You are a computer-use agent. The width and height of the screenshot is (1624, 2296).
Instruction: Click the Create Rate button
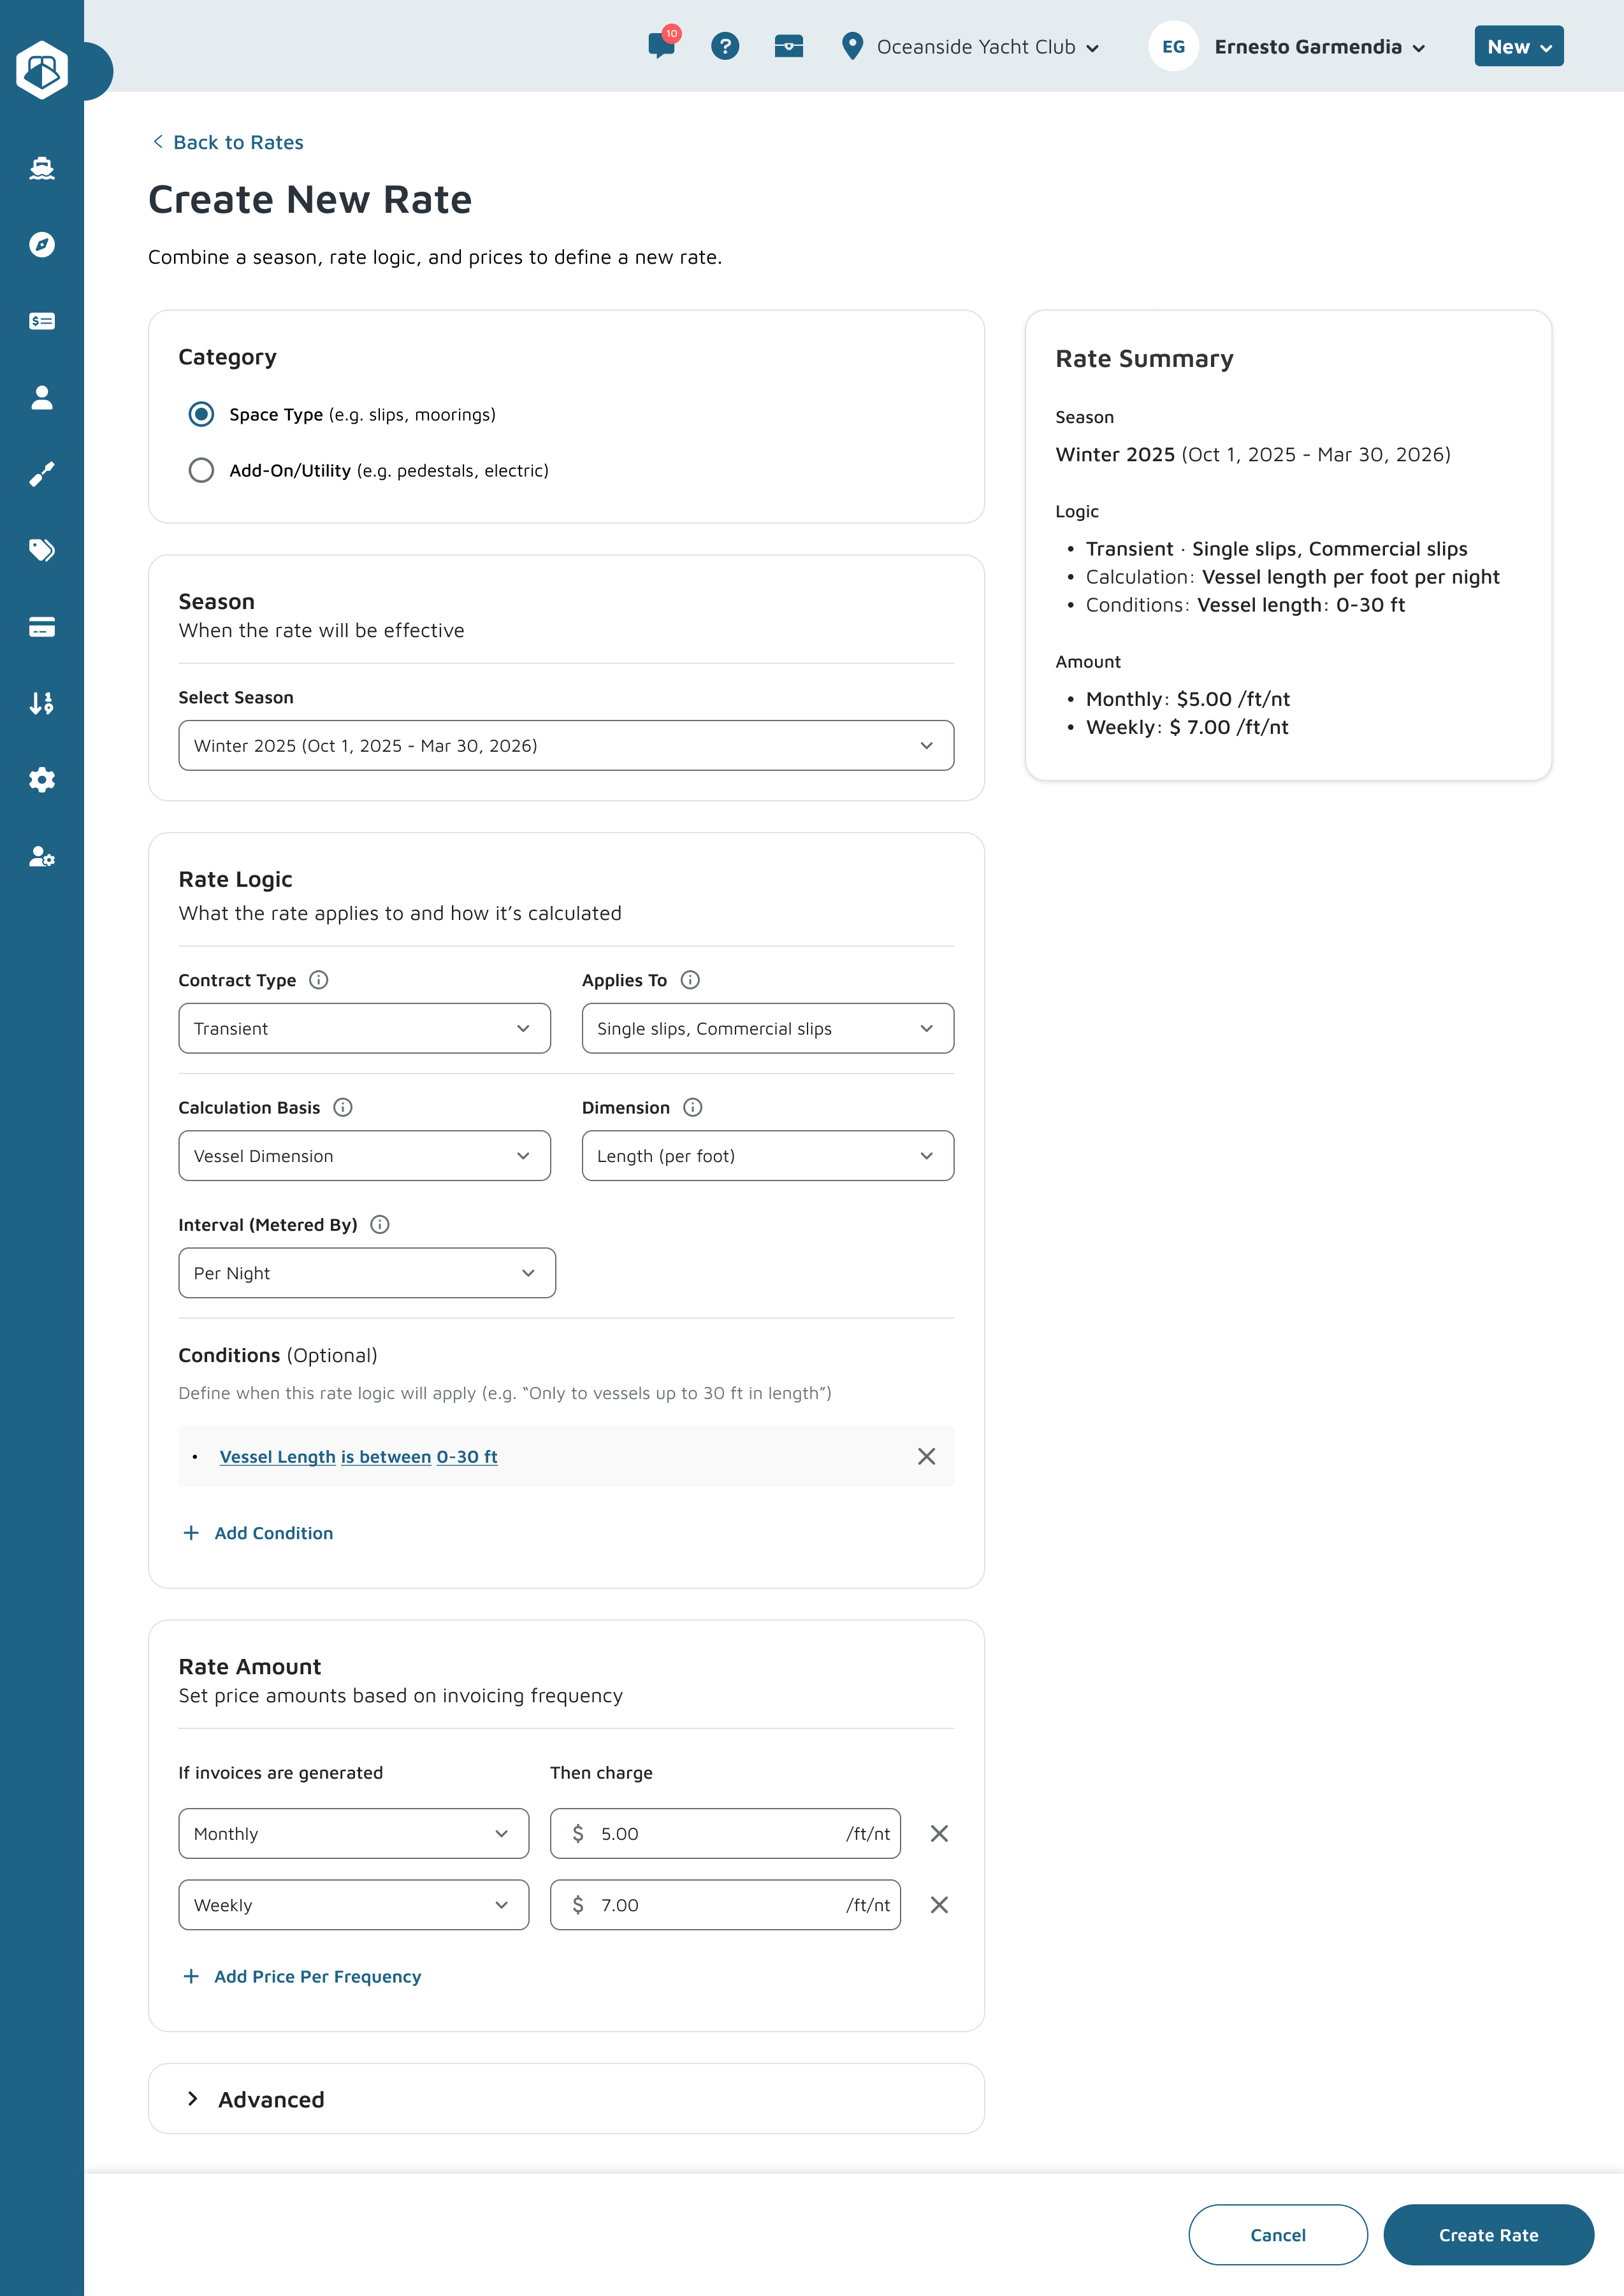[x=1488, y=2235]
